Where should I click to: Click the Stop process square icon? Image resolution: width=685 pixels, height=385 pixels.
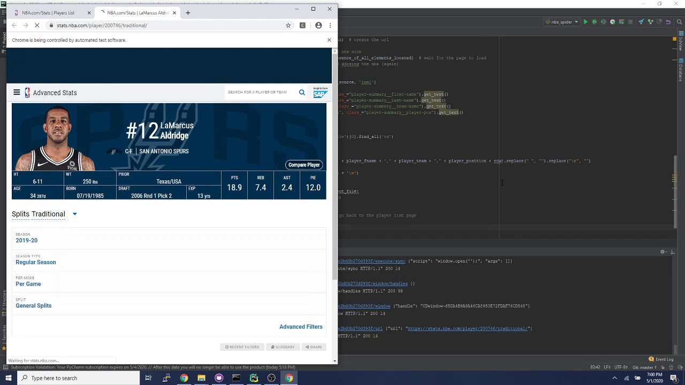pyautogui.click(x=630, y=22)
